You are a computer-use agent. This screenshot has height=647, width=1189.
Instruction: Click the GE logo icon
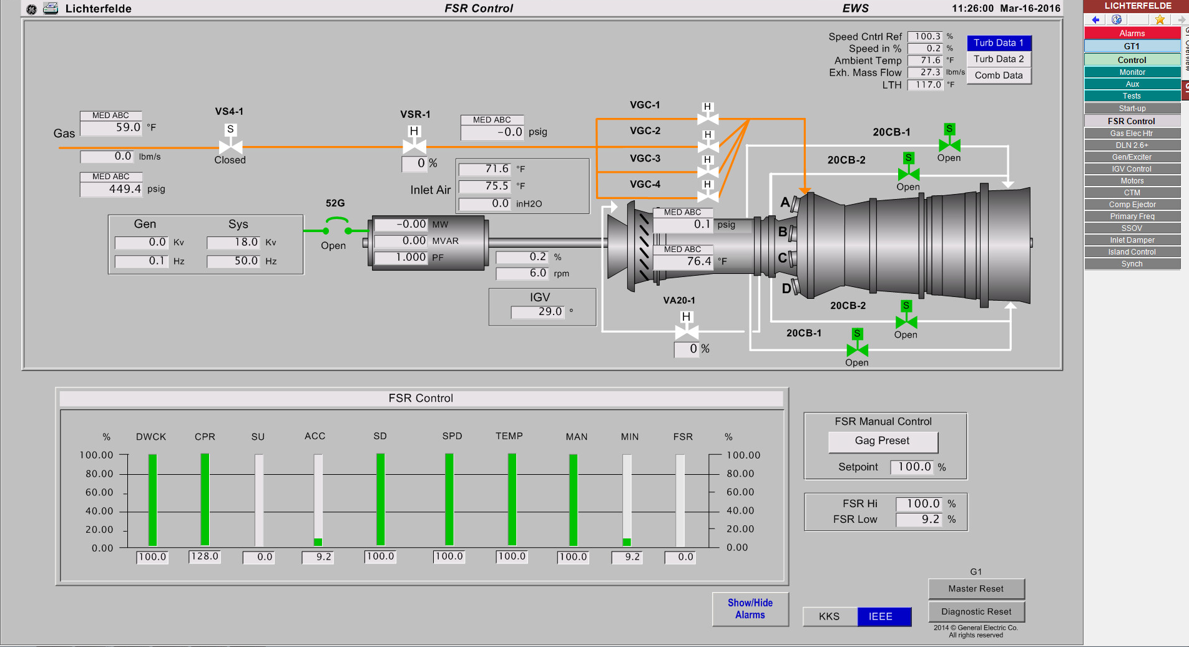pos(31,9)
